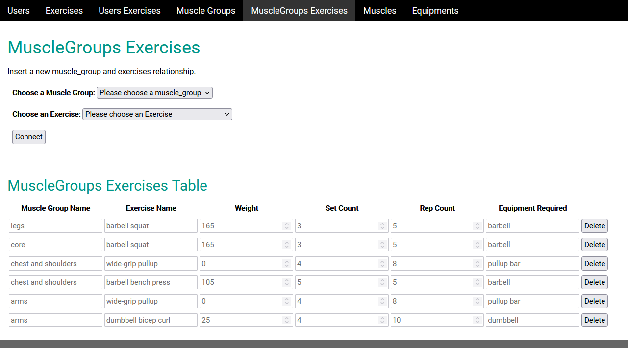Click the rep count 10 field
Screen dimensions: 628x348
(437, 320)
